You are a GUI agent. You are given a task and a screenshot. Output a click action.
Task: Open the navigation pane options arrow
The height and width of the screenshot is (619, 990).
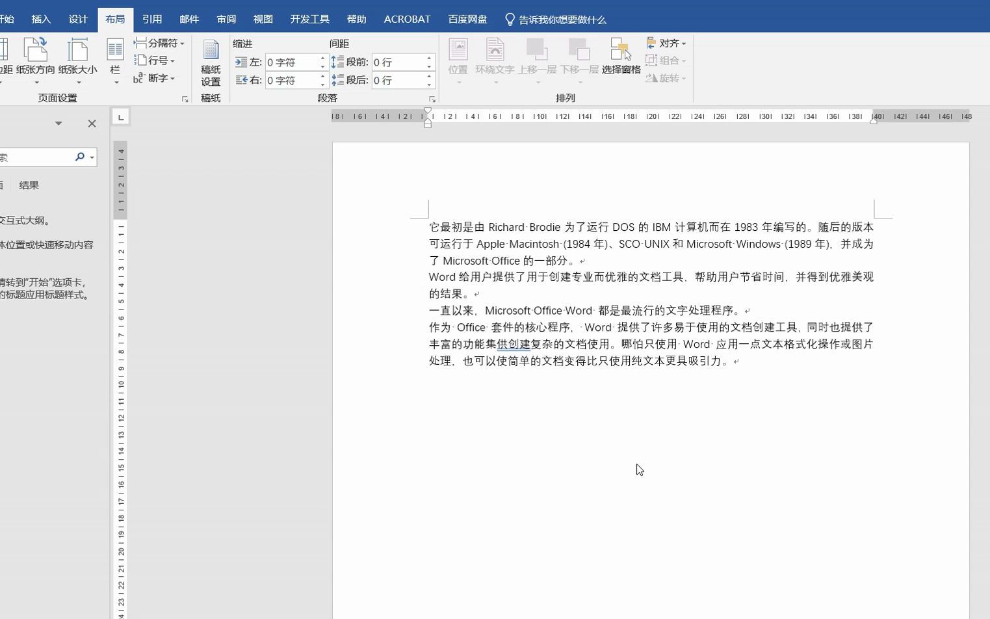[x=59, y=124]
